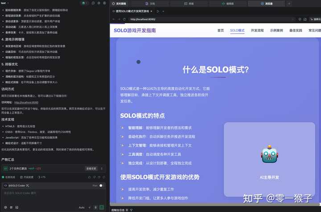Focus the SOLO Coder chat input
Image resolution: width=321 pixels, height=212 pixels.
53,196
